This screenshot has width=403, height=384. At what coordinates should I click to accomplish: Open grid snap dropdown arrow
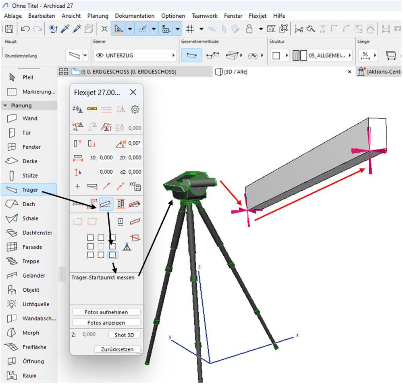tap(201, 29)
